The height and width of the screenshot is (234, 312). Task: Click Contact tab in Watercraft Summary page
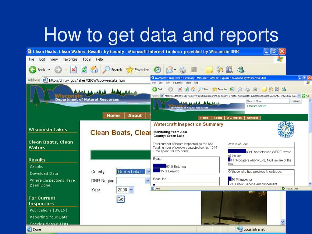click(252, 118)
